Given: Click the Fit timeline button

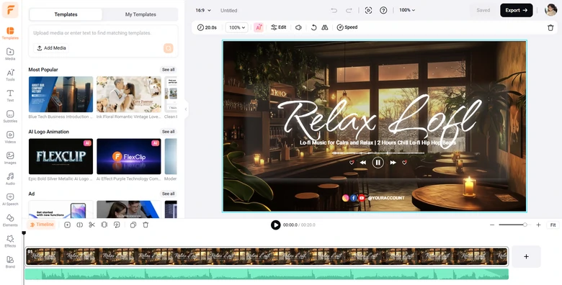Looking at the screenshot, I should [x=553, y=225].
